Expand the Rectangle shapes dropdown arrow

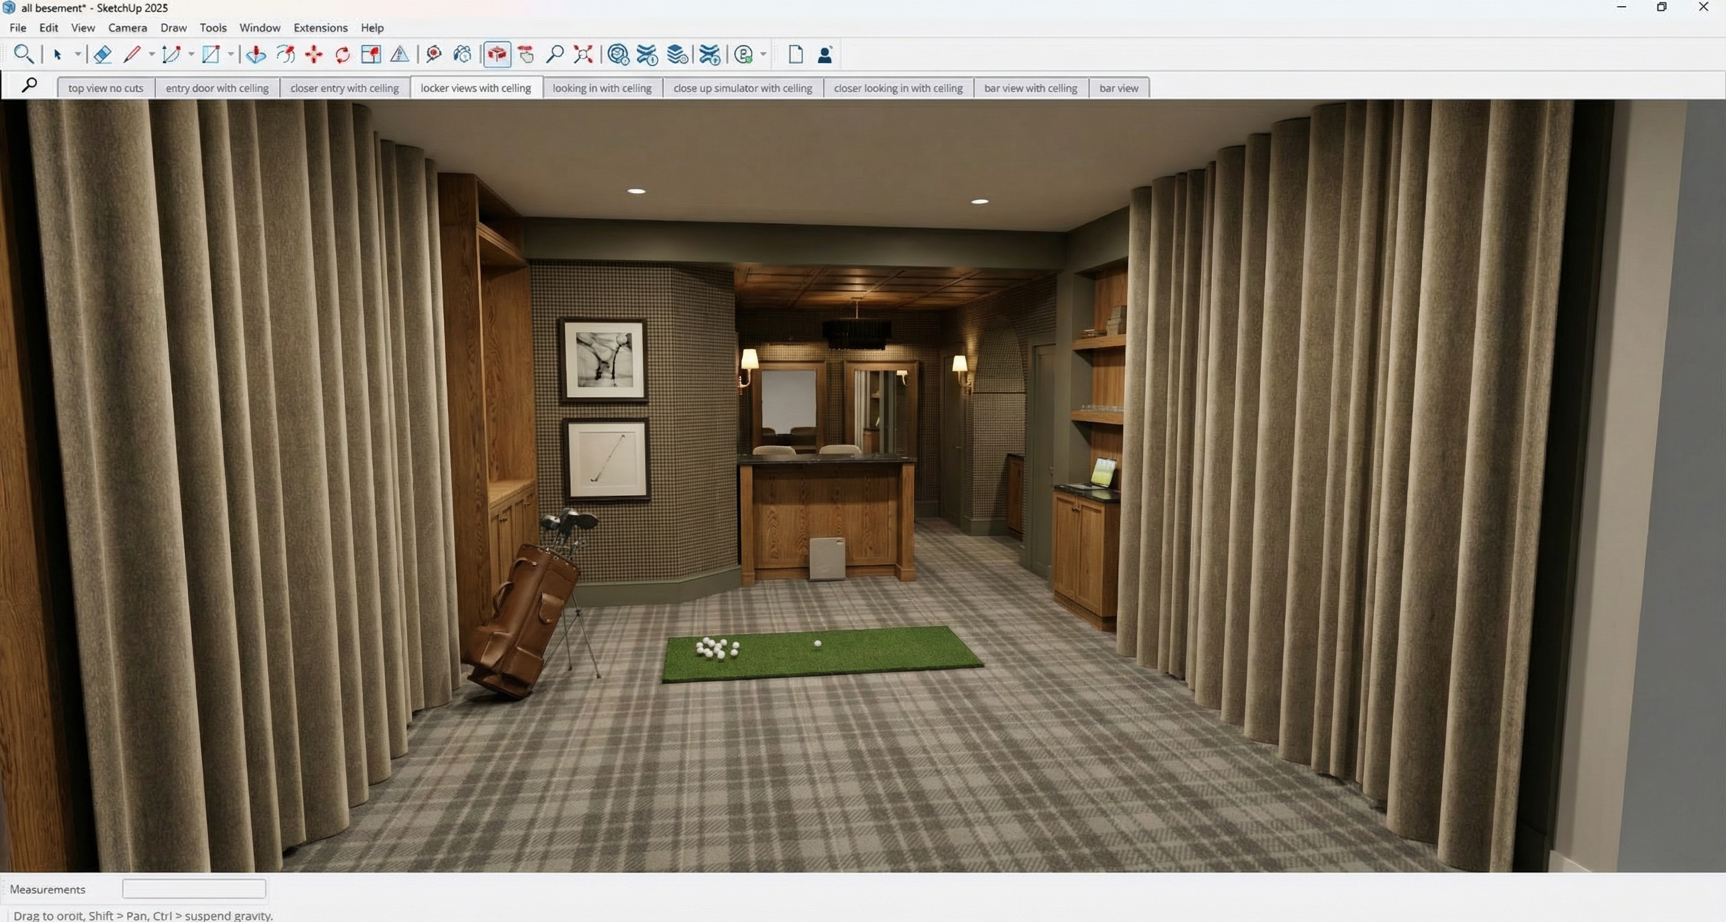click(x=230, y=55)
